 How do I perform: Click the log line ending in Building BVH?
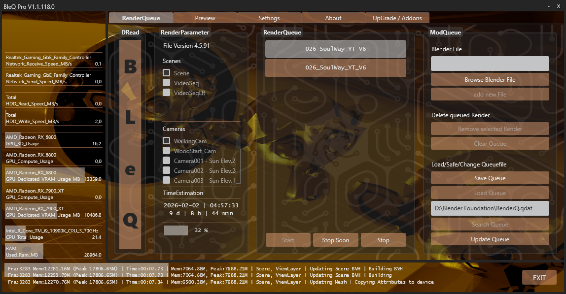pos(205,269)
